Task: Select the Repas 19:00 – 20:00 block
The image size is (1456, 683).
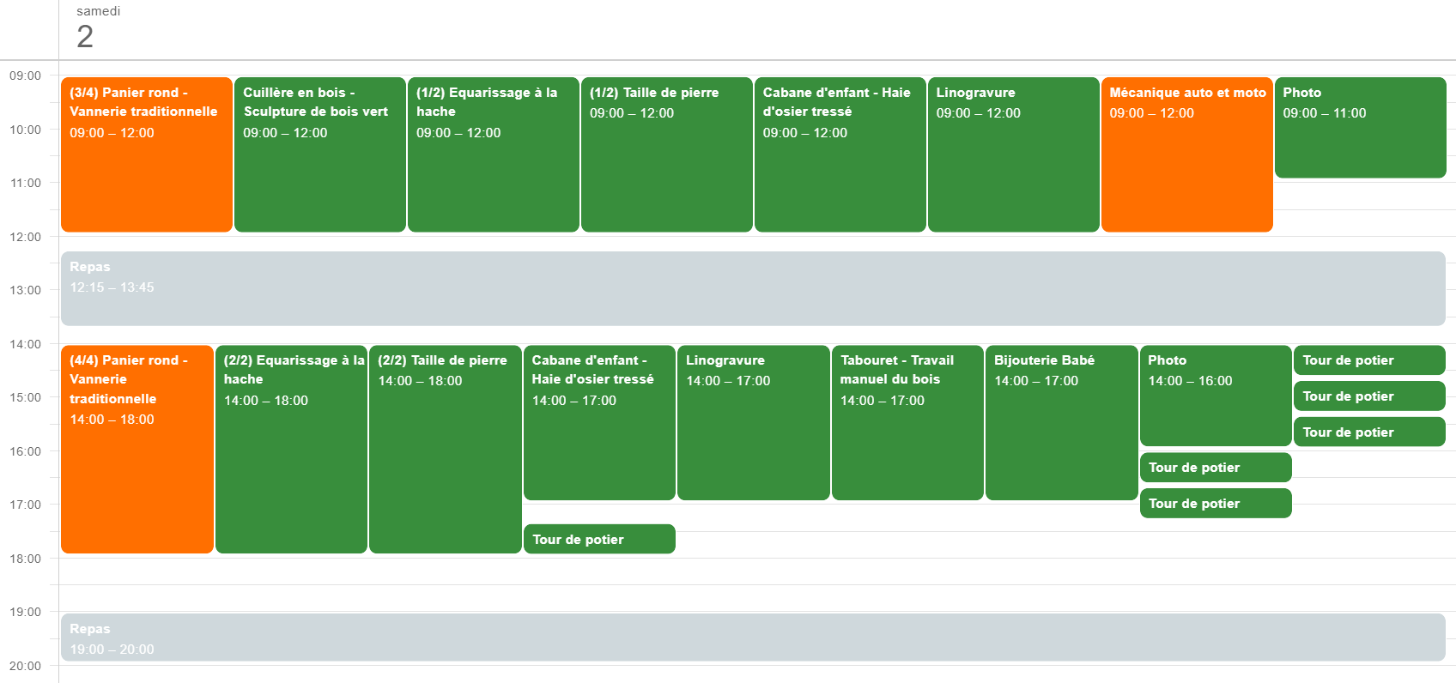Action: pos(753,638)
